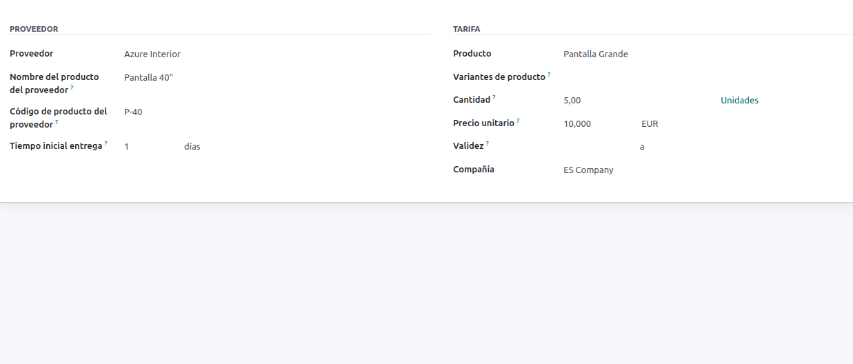The width and height of the screenshot is (853, 364).
Task: Select the Compañía field label
Action: [474, 169]
